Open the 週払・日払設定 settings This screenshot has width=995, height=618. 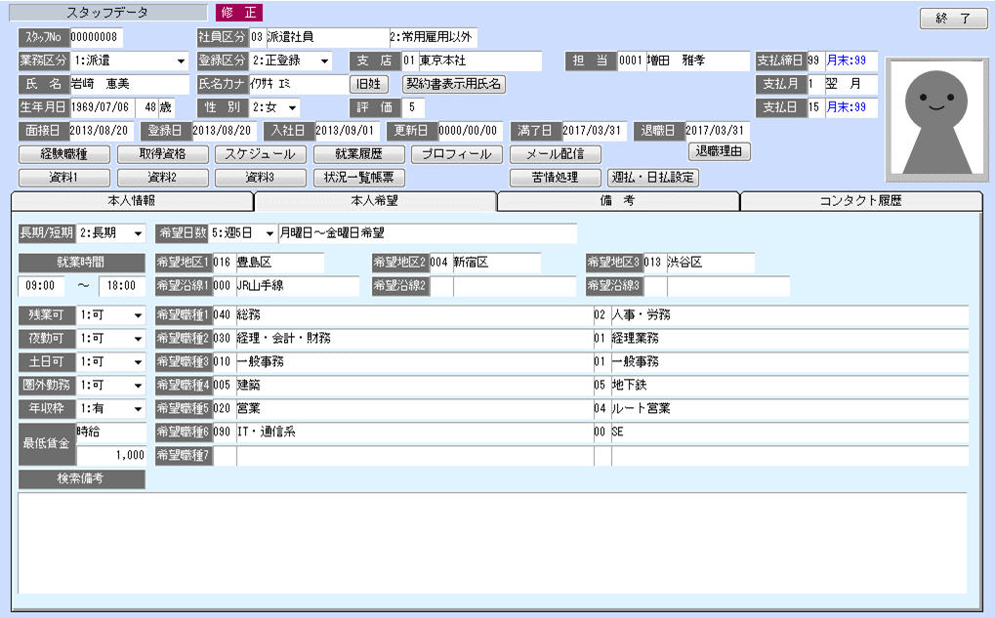[653, 178]
